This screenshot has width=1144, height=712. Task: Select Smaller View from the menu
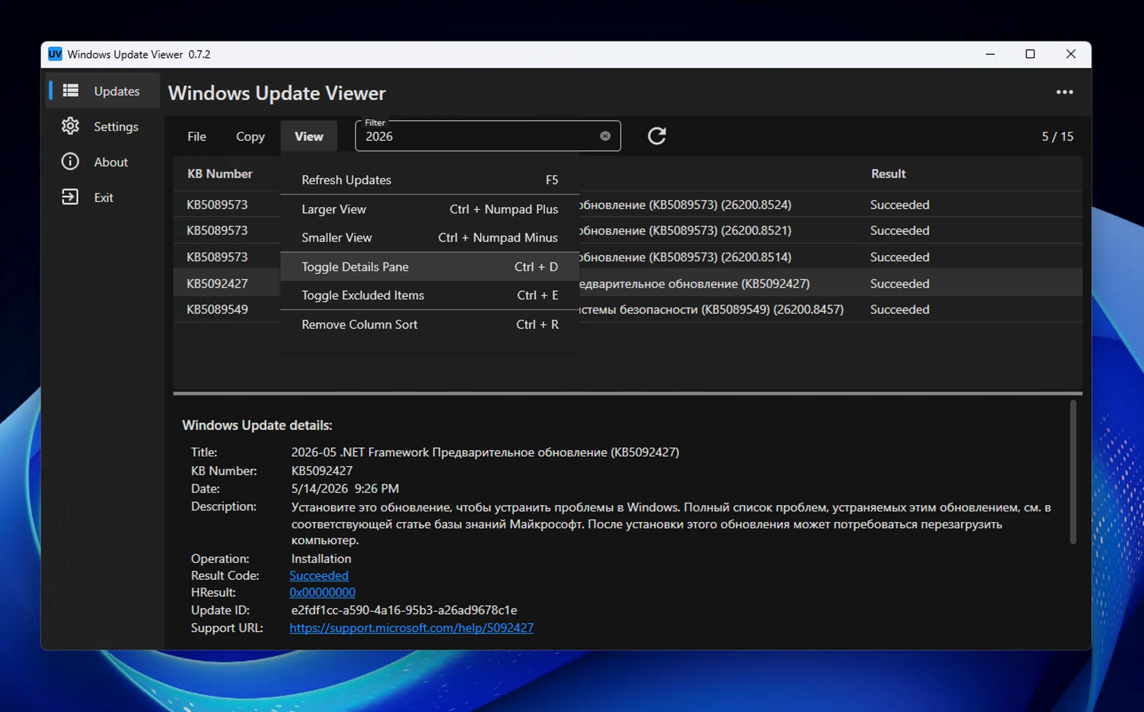(x=430, y=237)
